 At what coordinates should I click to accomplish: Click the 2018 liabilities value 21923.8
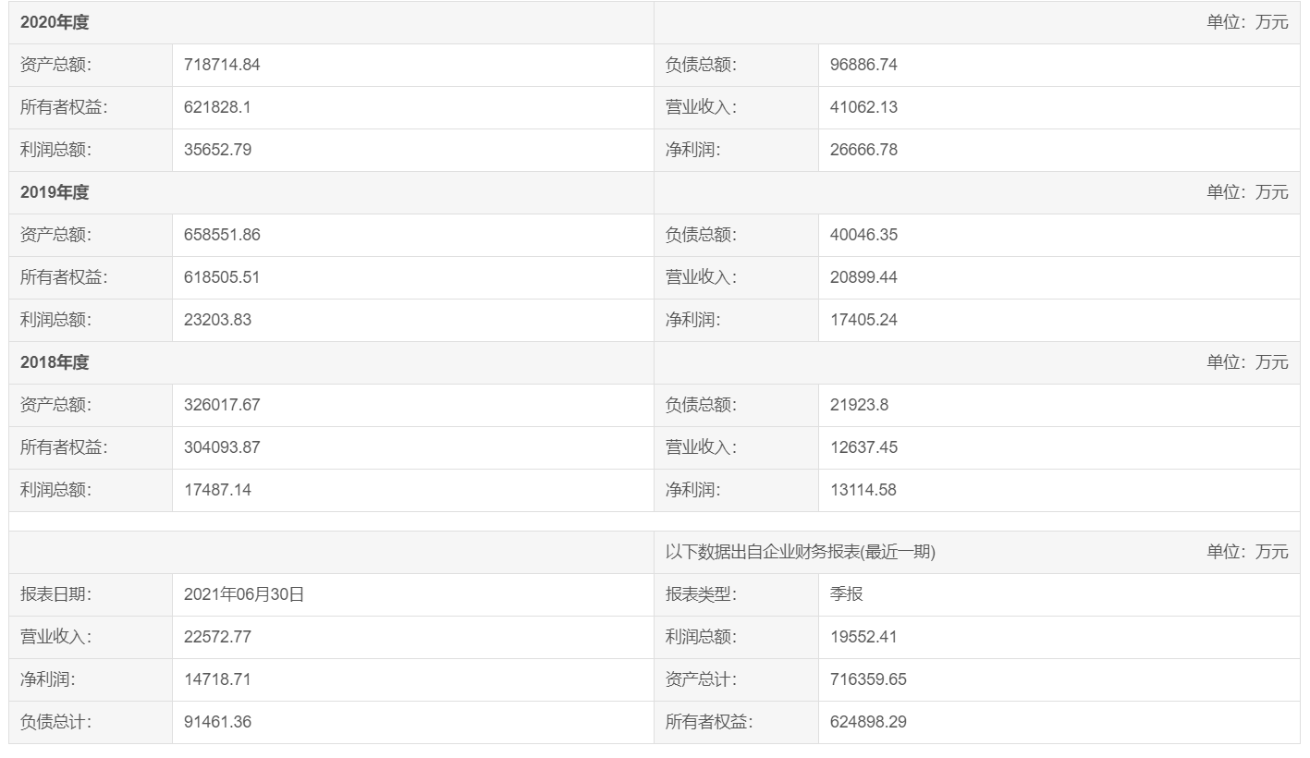[859, 406]
